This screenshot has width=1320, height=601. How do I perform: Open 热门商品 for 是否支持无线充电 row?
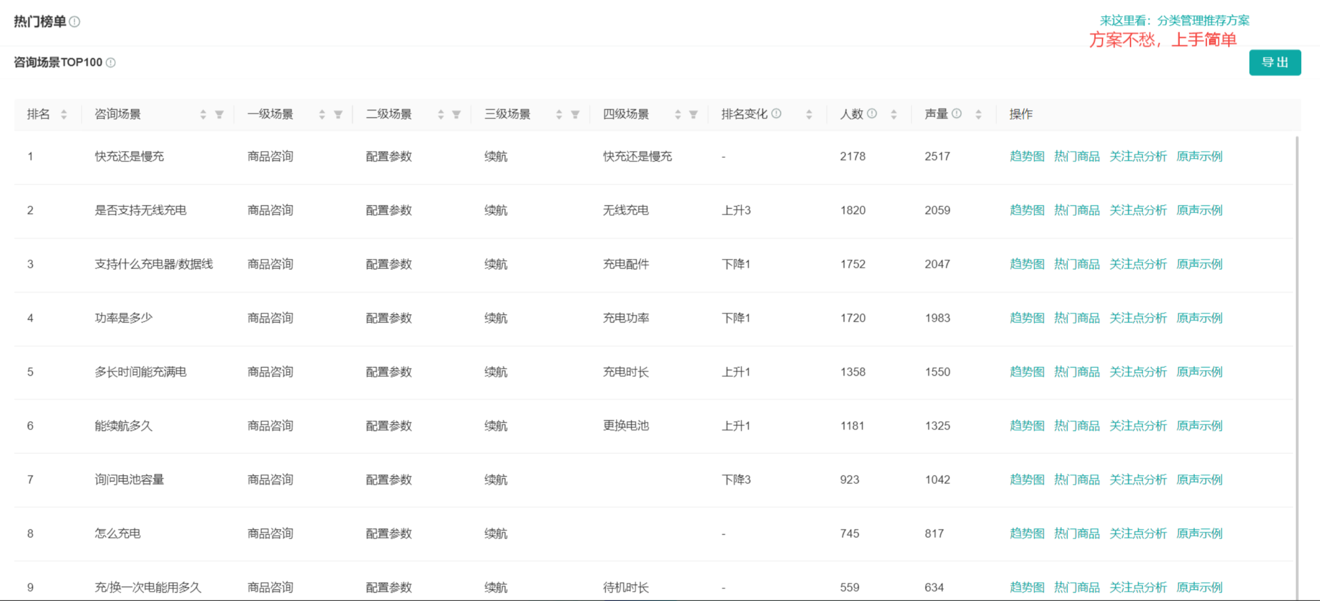click(1077, 210)
